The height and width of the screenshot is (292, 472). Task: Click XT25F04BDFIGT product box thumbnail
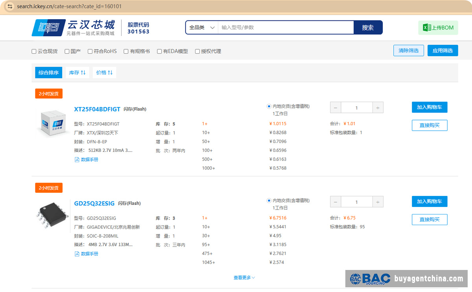point(53,123)
